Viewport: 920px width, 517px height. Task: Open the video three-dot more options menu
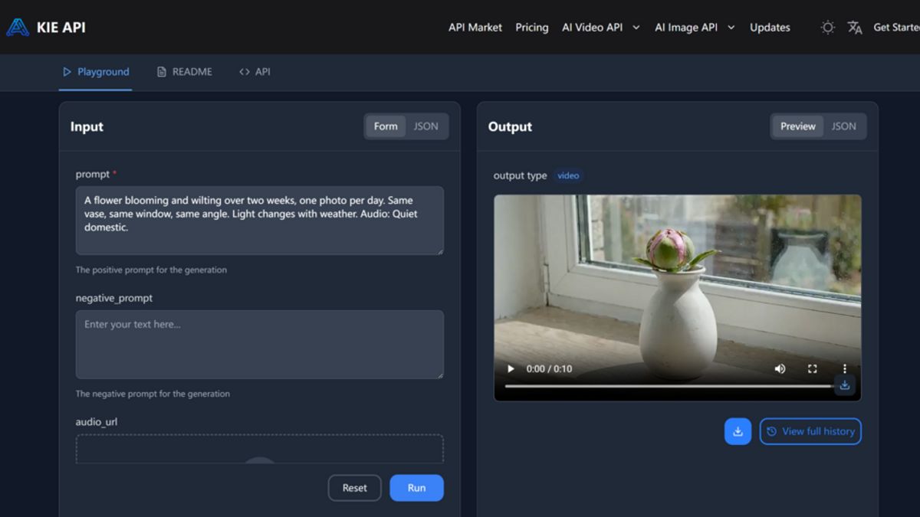[845, 368]
